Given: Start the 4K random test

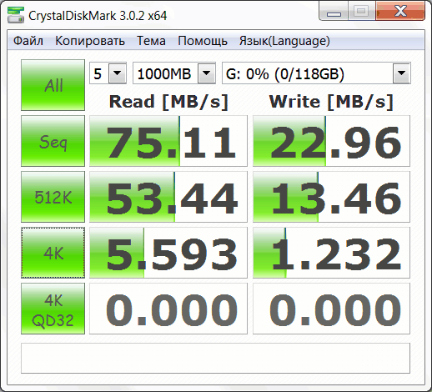Looking at the screenshot, I should 53,253.
